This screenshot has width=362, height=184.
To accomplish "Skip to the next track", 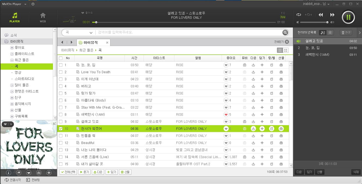I will click(332, 15).
